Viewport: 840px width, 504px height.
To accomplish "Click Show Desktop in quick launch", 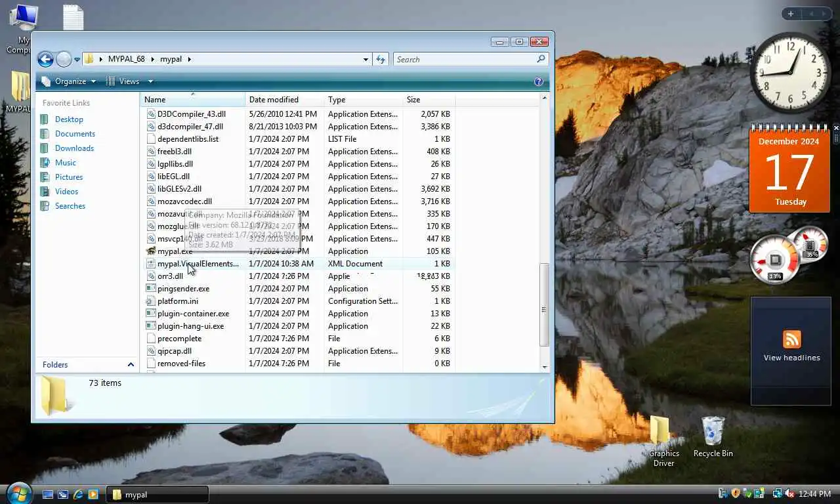I will coord(48,494).
